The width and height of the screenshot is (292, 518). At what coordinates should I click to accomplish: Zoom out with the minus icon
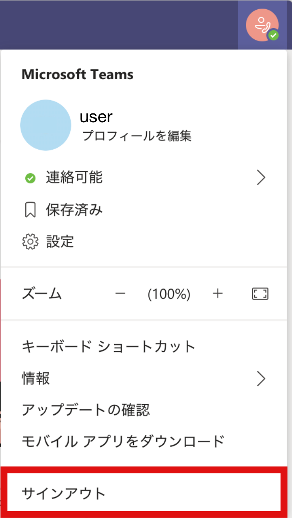120,294
